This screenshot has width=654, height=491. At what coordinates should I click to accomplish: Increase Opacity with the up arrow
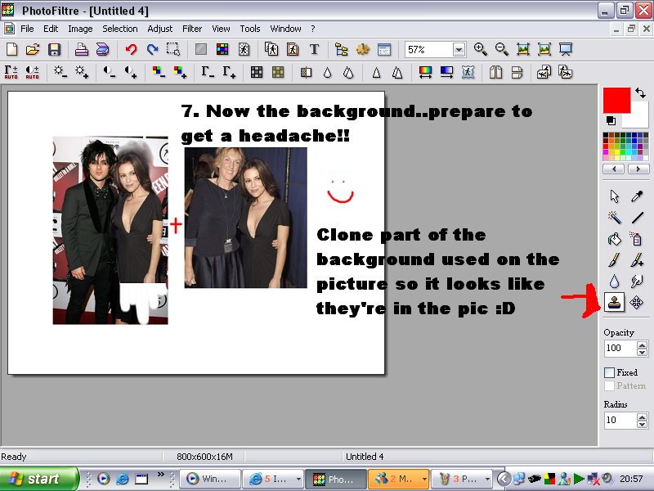click(643, 345)
